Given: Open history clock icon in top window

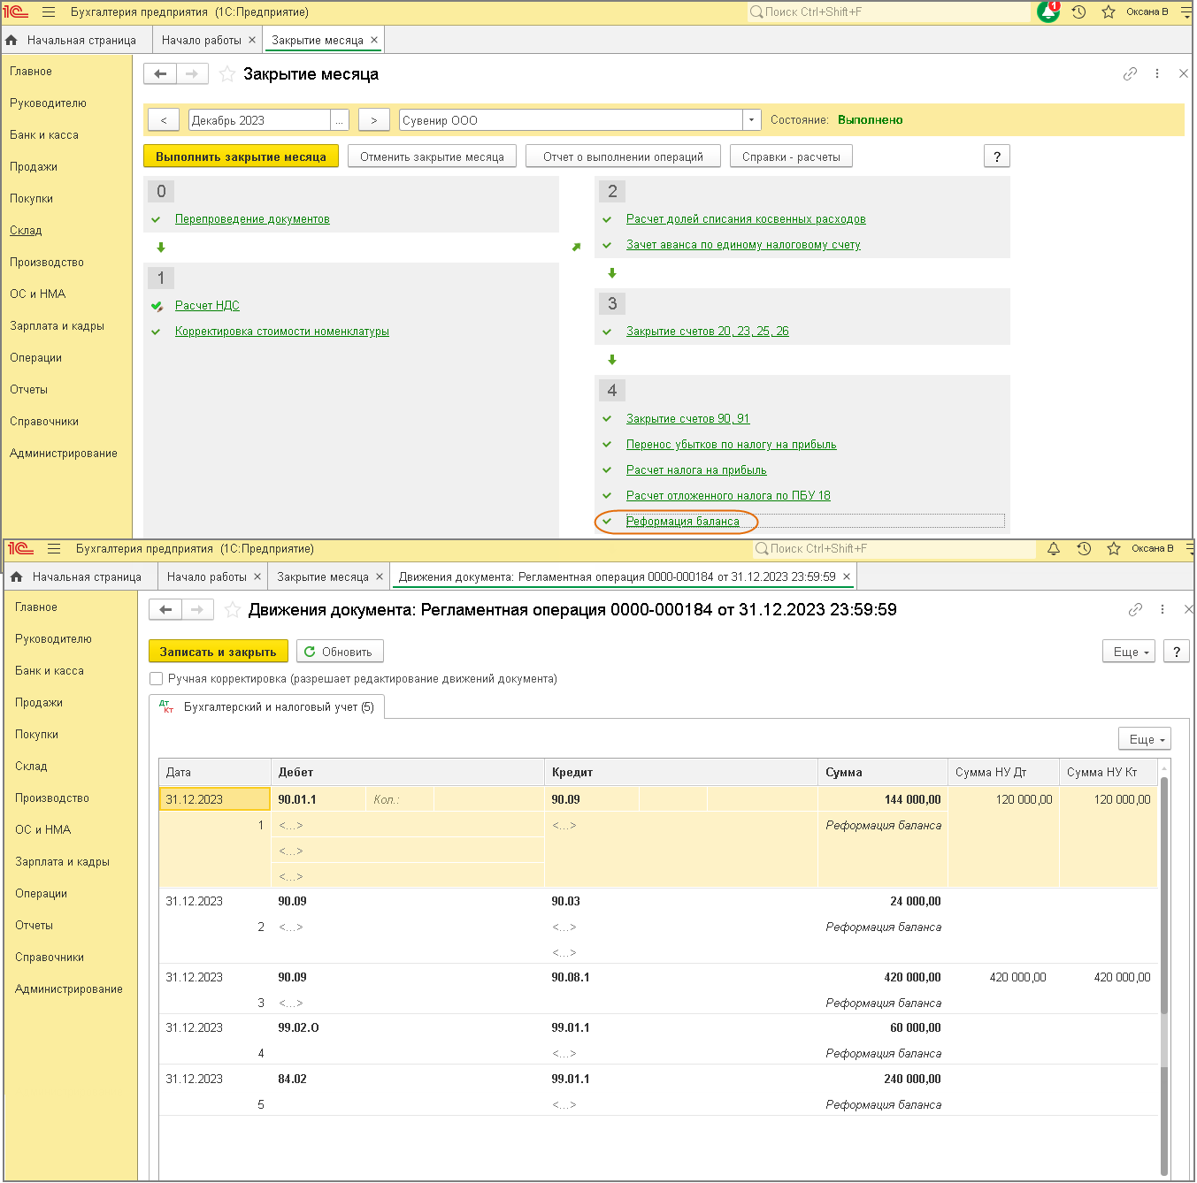Looking at the screenshot, I should (1078, 12).
